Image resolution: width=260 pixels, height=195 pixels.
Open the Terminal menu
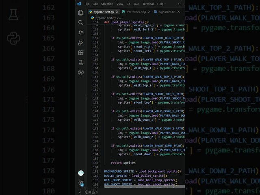click(148, 4)
